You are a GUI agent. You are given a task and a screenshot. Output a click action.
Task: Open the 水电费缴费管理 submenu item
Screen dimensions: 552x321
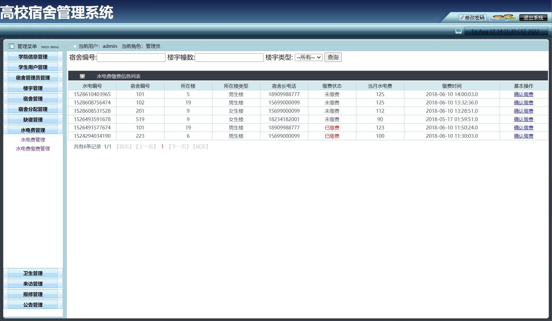(x=33, y=149)
